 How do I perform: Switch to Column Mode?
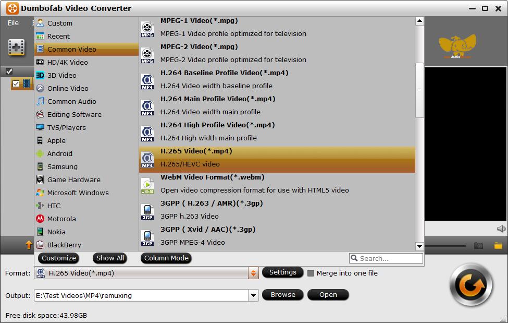coord(166,258)
